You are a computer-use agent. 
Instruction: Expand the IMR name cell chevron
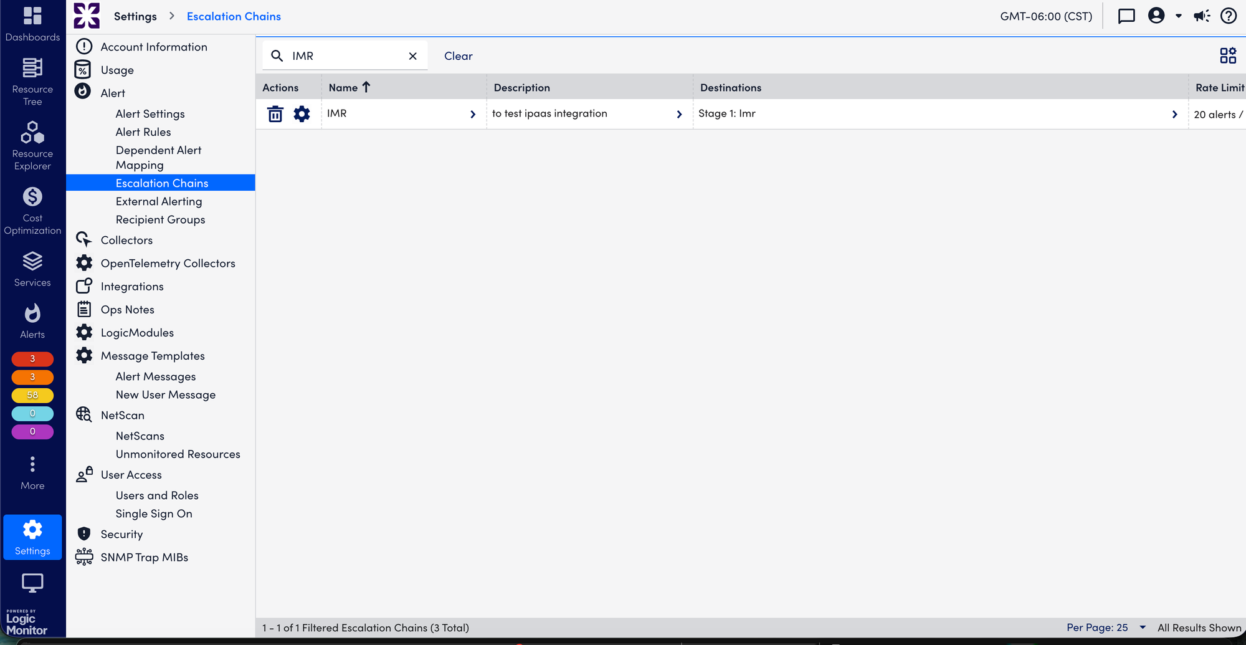[472, 115]
